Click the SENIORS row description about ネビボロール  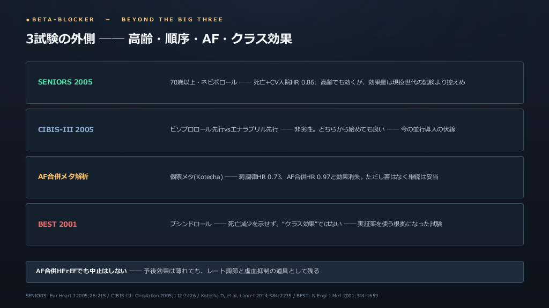[317, 82]
